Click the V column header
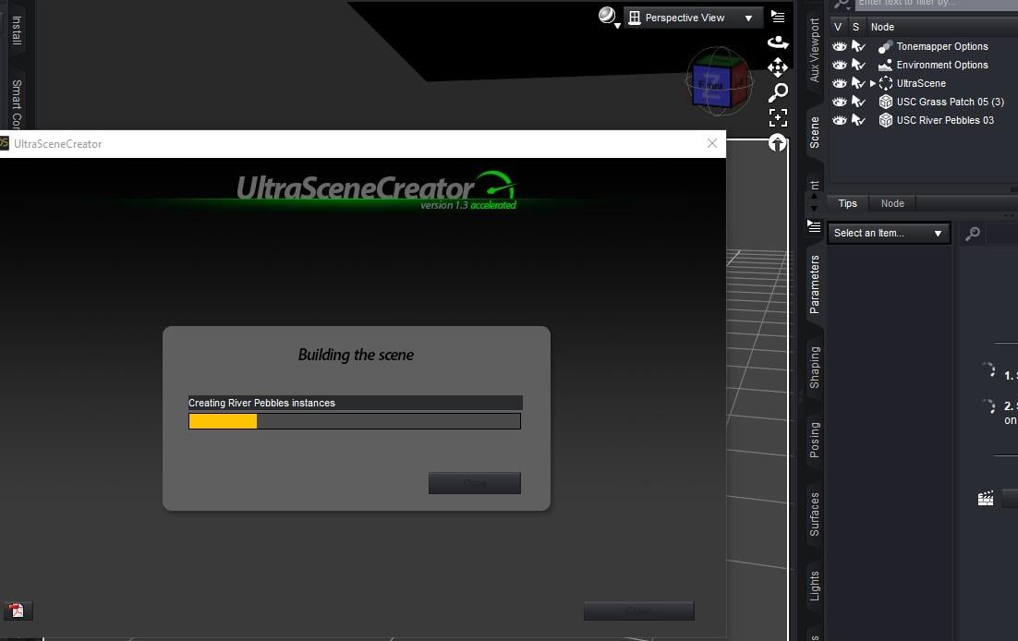The height and width of the screenshot is (641, 1018). 838,27
